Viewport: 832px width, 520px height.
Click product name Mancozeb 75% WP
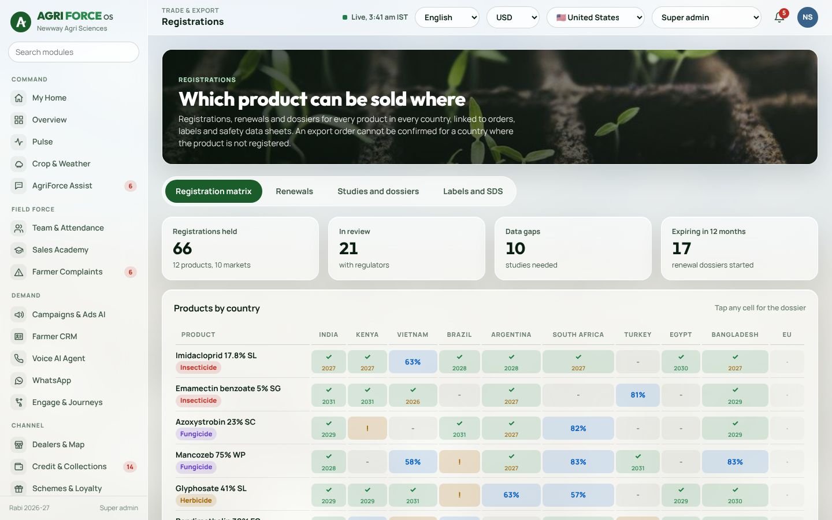pos(210,455)
